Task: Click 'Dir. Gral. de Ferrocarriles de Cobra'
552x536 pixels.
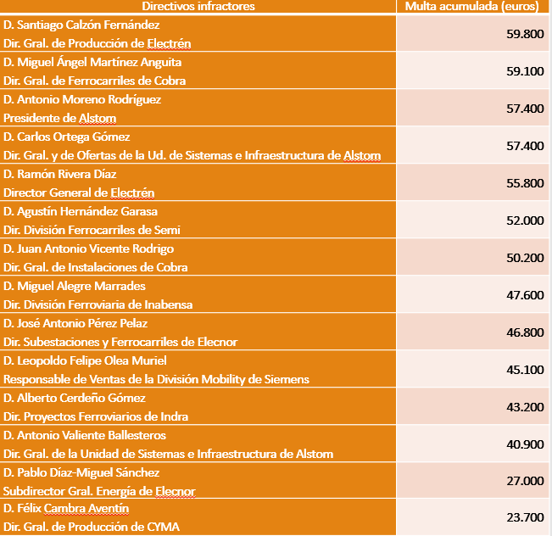Action: tap(94, 81)
